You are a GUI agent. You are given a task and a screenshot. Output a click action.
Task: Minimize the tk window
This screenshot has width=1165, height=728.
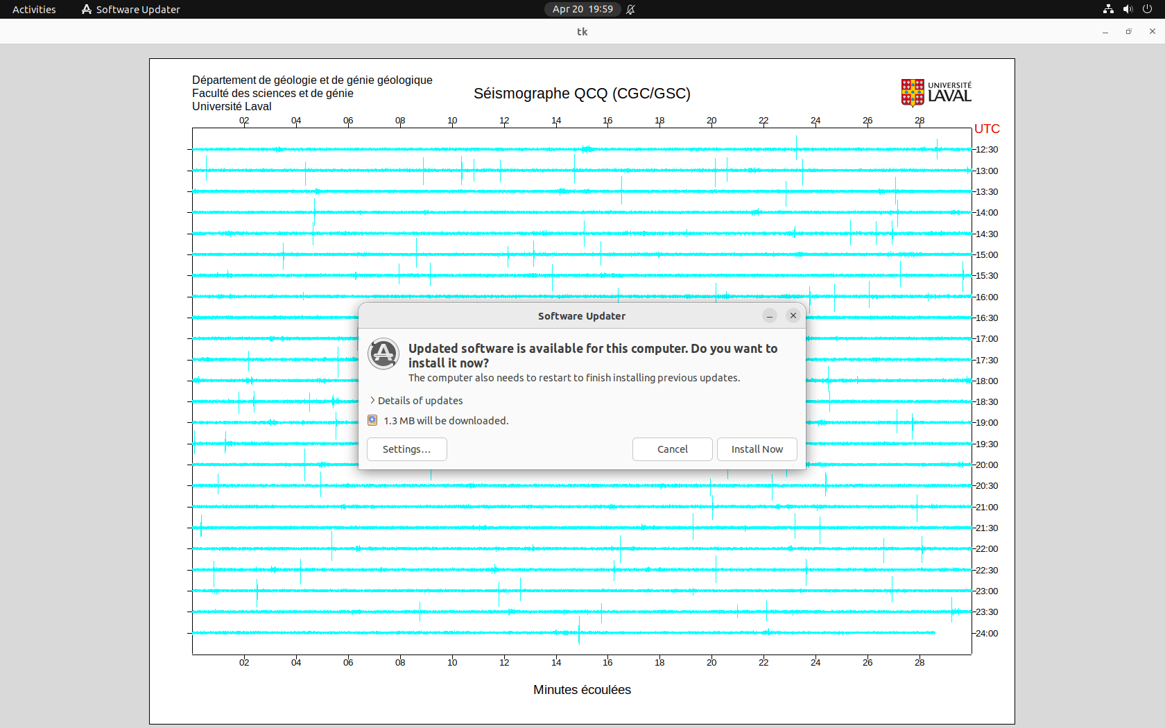coord(1105,31)
